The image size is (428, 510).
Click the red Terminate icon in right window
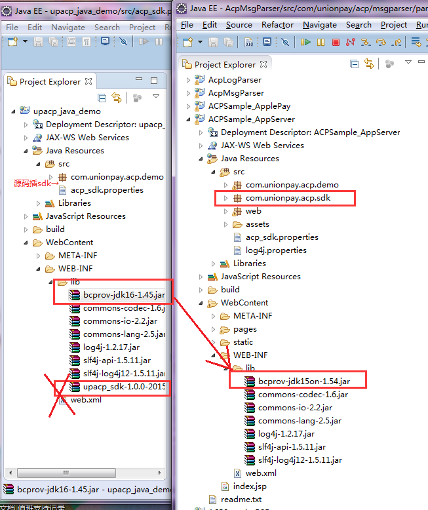tap(336, 42)
